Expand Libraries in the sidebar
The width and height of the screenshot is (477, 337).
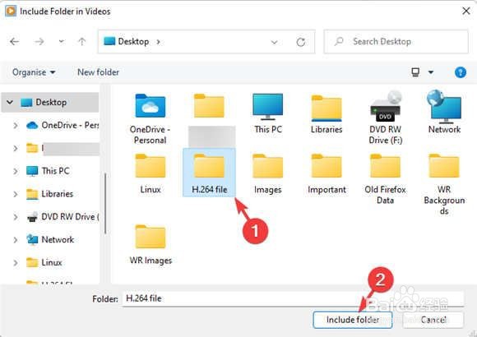tap(15, 194)
